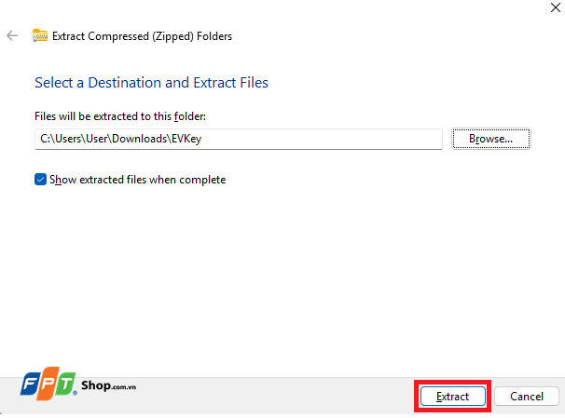Click the 'Show extracted files when complete' label
Viewport: 565px width, 418px height.
coord(138,180)
